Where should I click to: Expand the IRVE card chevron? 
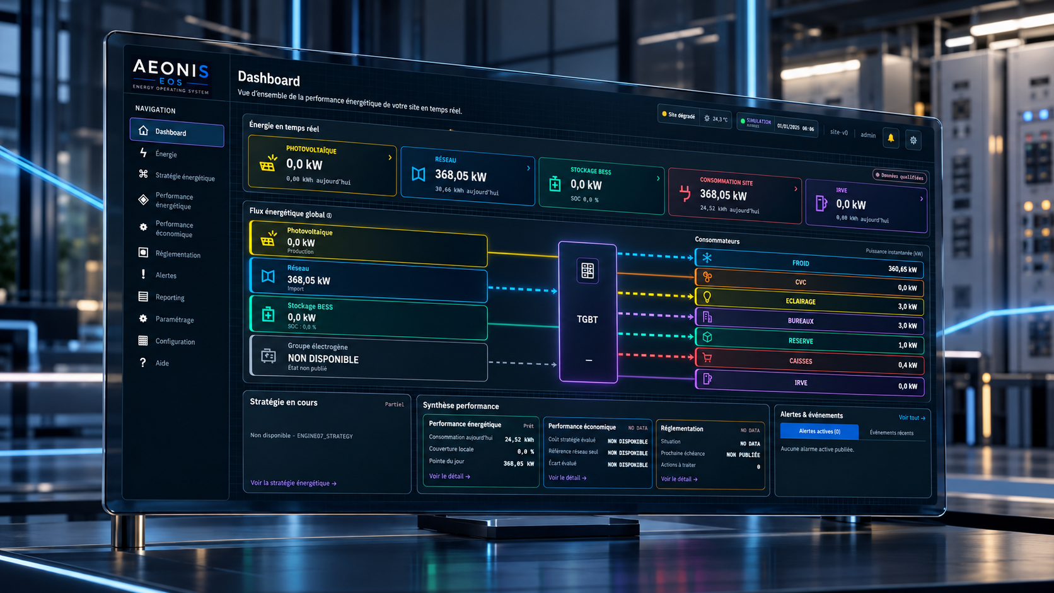pos(921,199)
